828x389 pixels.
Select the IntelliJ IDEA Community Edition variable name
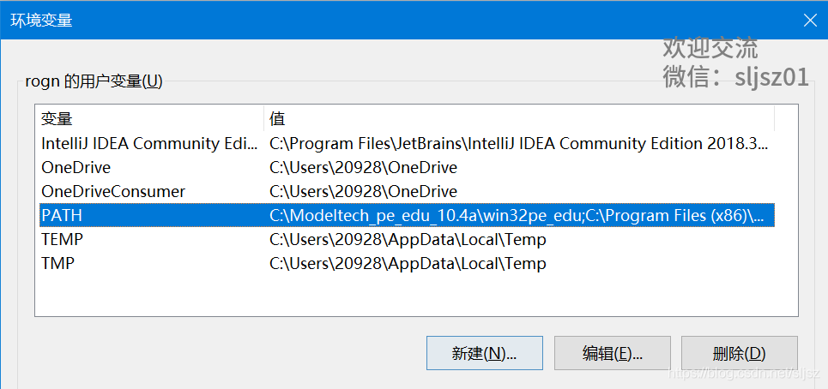(149, 144)
